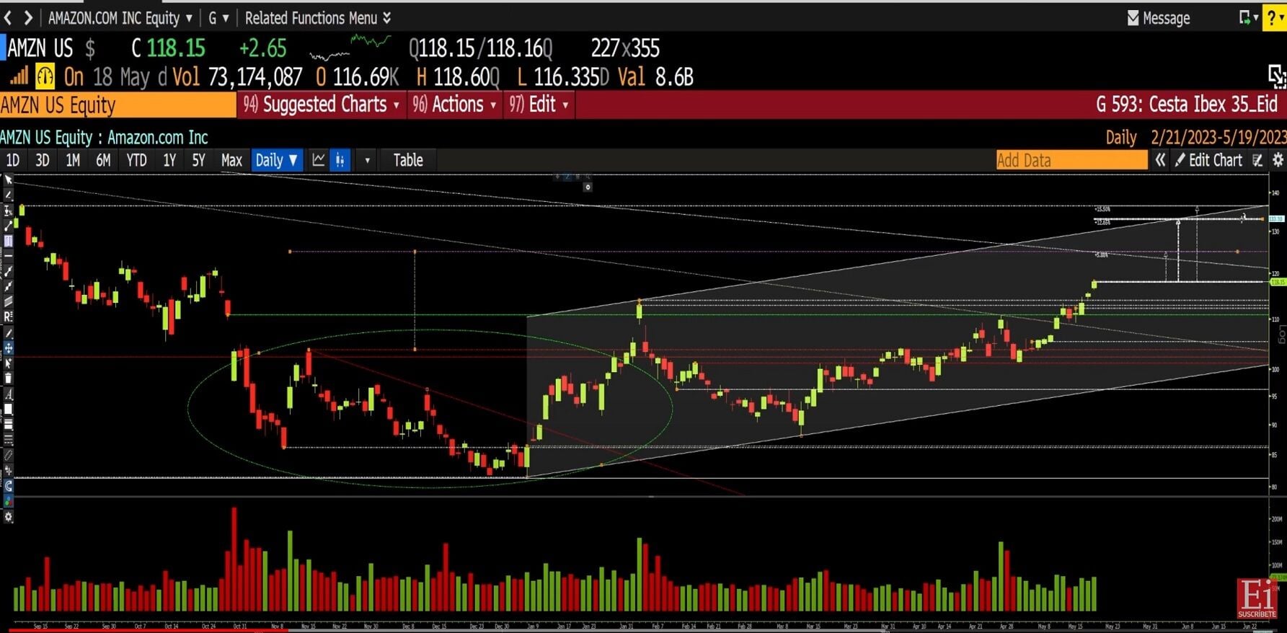Click the Edit Chart button

[1208, 160]
